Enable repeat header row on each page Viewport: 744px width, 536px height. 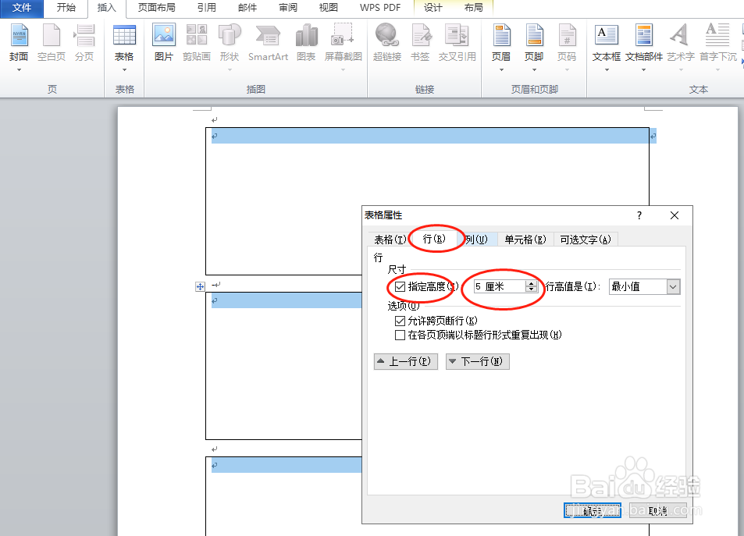tap(400, 335)
